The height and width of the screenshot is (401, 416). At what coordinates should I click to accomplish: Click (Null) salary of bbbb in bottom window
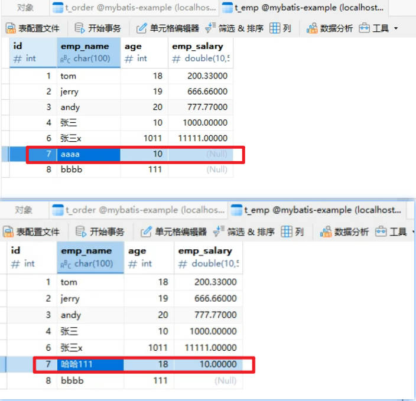(x=208, y=381)
